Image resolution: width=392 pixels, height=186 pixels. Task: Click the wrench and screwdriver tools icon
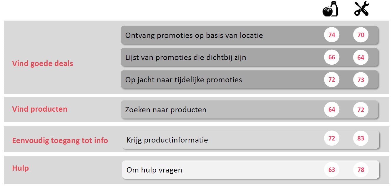(x=361, y=9)
